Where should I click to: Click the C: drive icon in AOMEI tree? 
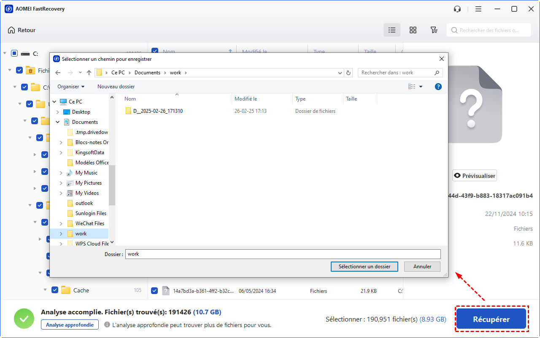[26, 54]
